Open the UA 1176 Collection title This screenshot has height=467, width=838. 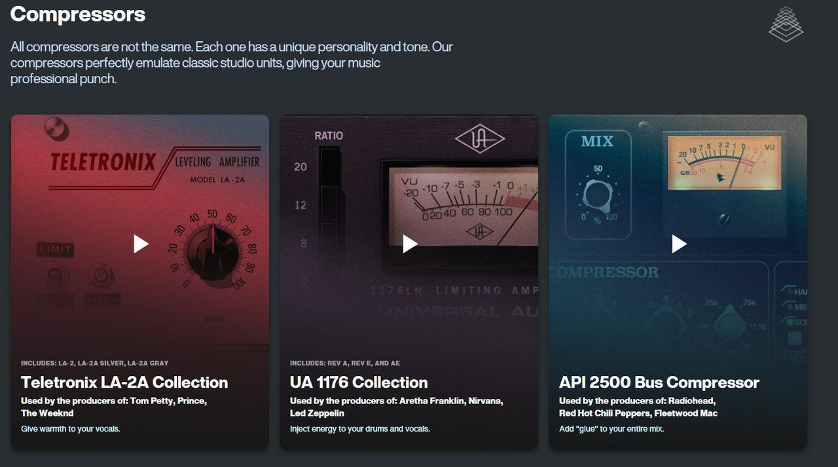[x=359, y=383]
